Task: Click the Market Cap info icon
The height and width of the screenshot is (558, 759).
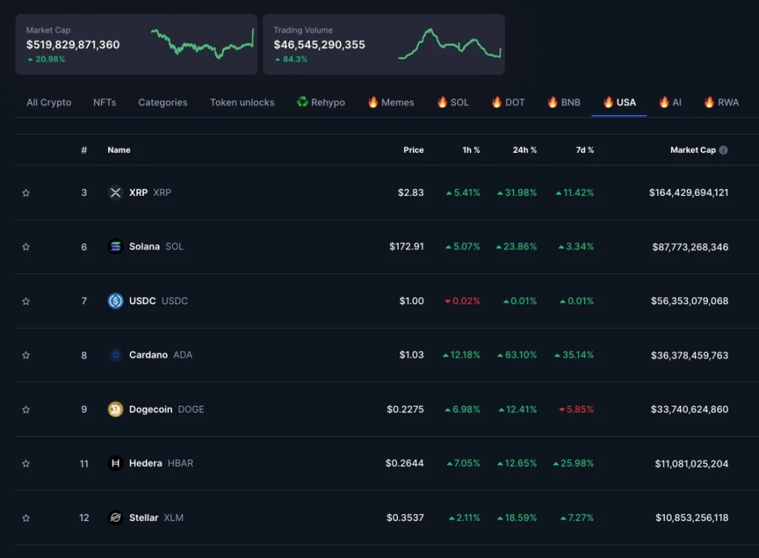Action: 723,150
